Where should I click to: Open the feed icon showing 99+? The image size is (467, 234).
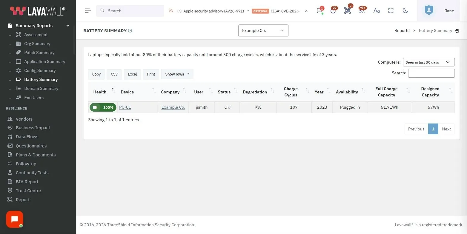362,10
